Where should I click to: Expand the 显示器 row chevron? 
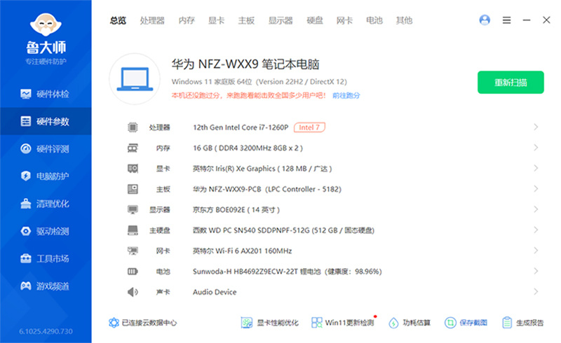click(536, 209)
